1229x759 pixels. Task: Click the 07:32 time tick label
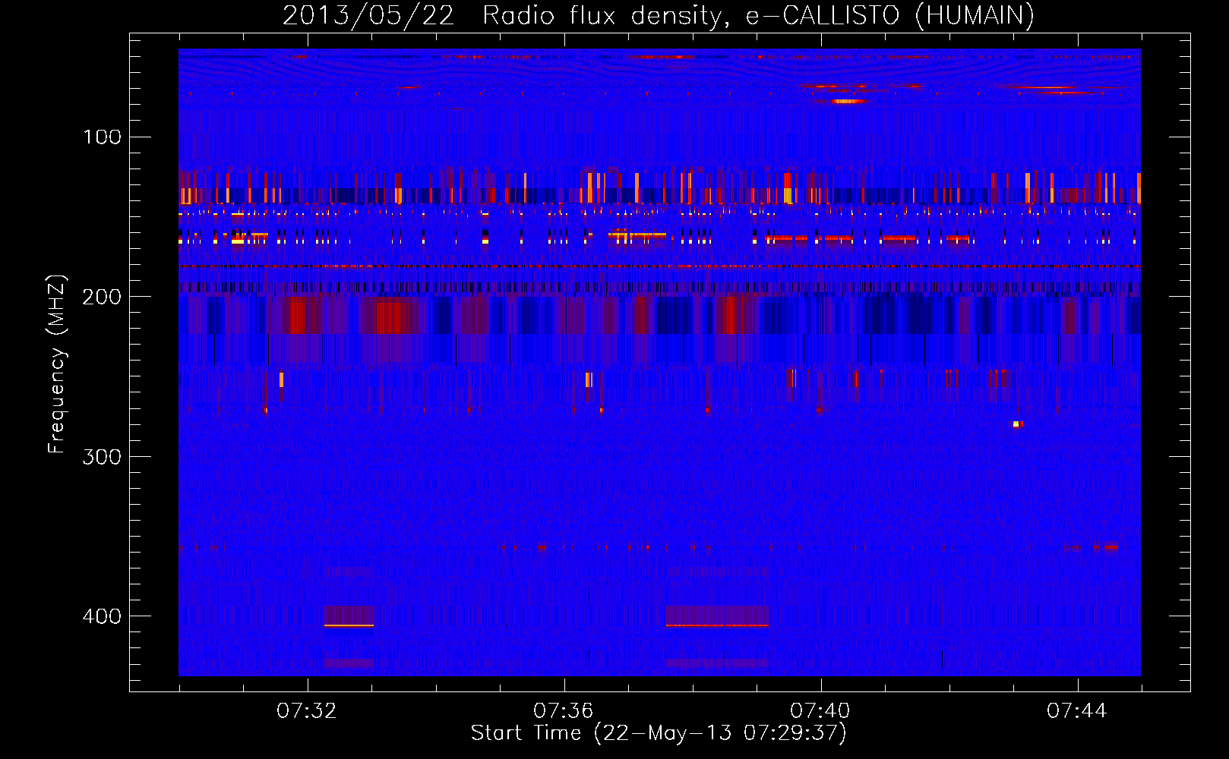point(307,710)
